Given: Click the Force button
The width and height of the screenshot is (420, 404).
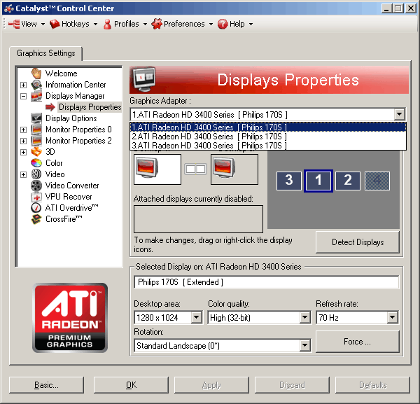Looking at the screenshot, I should click(x=358, y=342).
